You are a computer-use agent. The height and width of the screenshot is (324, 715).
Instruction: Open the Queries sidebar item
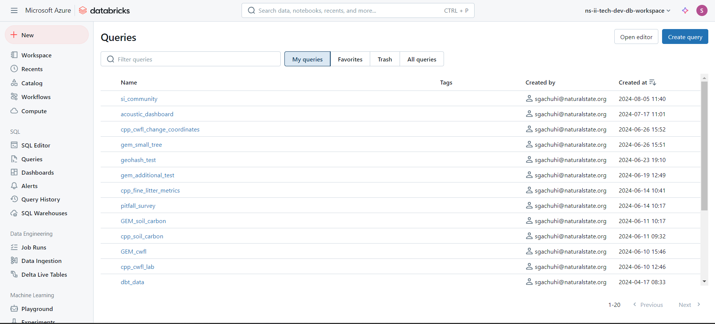tap(32, 159)
